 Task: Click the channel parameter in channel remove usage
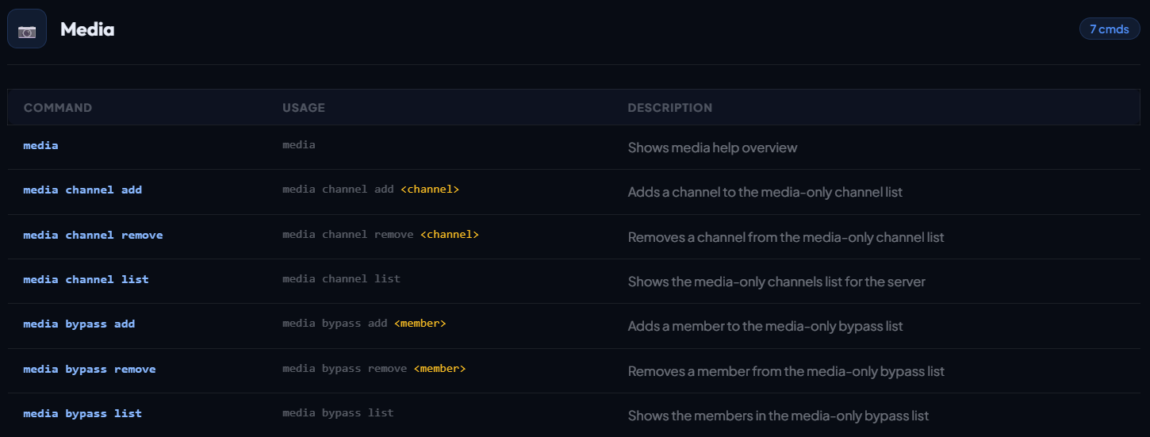click(450, 235)
